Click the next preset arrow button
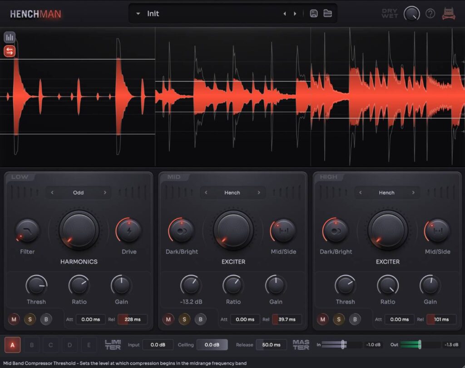Screen dimensions: 465x368 coord(295,14)
